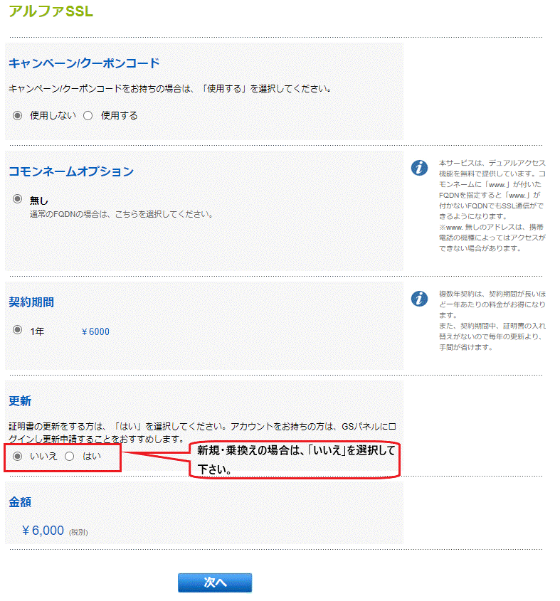Click the 更新 section heading
This screenshot has width=560, height=601.
pos(20,401)
